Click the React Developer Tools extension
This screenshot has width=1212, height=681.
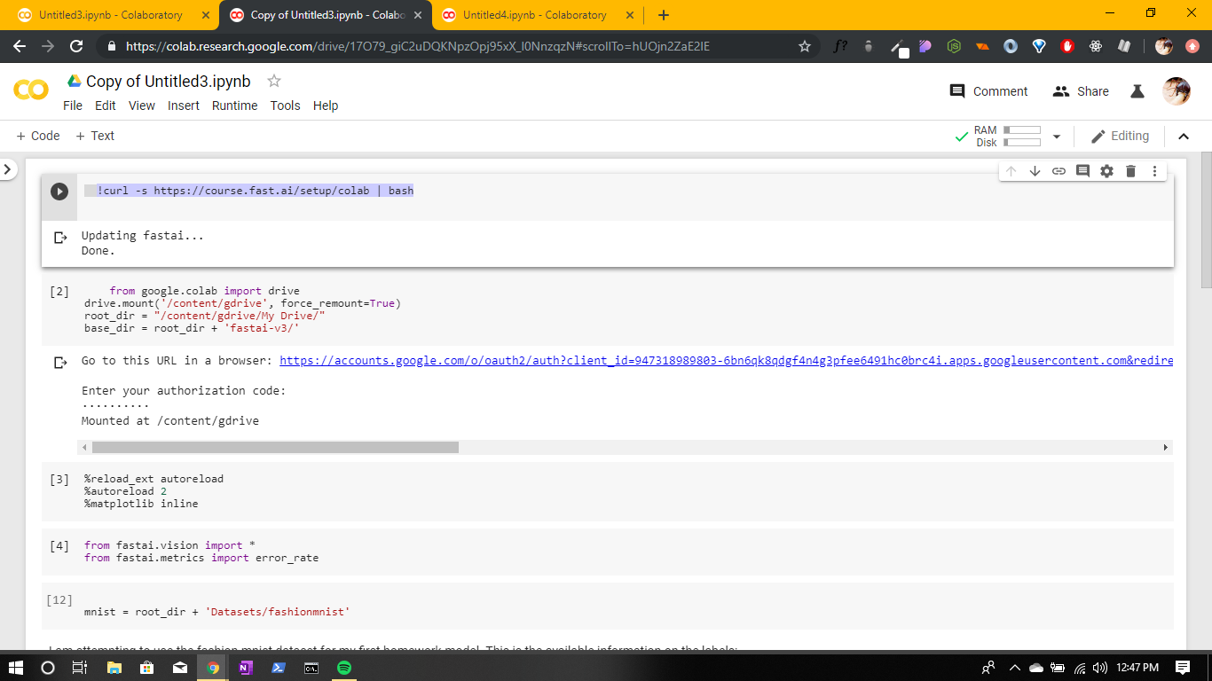click(1096, 46)
